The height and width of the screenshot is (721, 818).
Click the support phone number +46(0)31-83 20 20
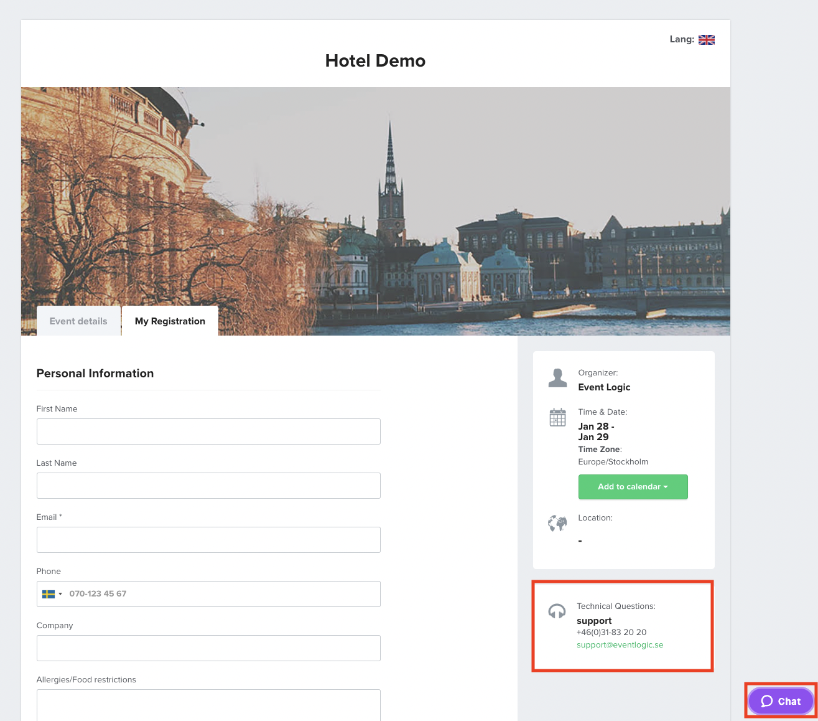tap(611, 633)
